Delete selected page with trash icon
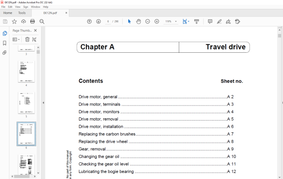 27,39
